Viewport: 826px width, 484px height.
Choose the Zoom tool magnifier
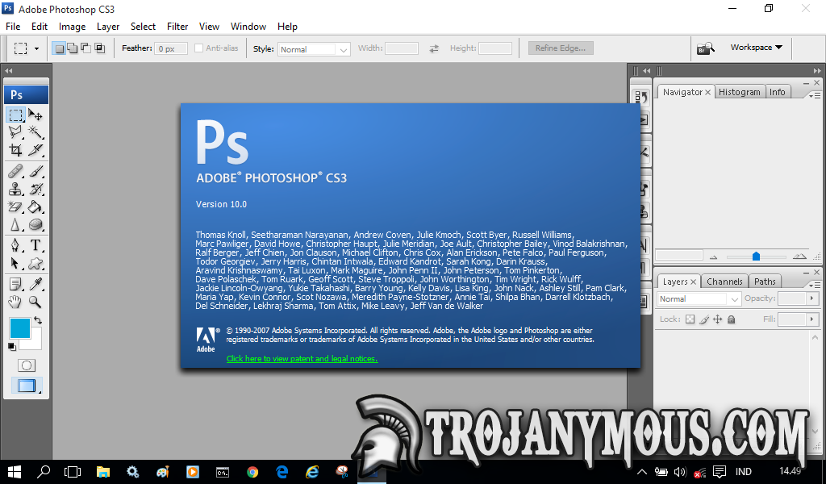pyautogui.click(x=36, y=302)
